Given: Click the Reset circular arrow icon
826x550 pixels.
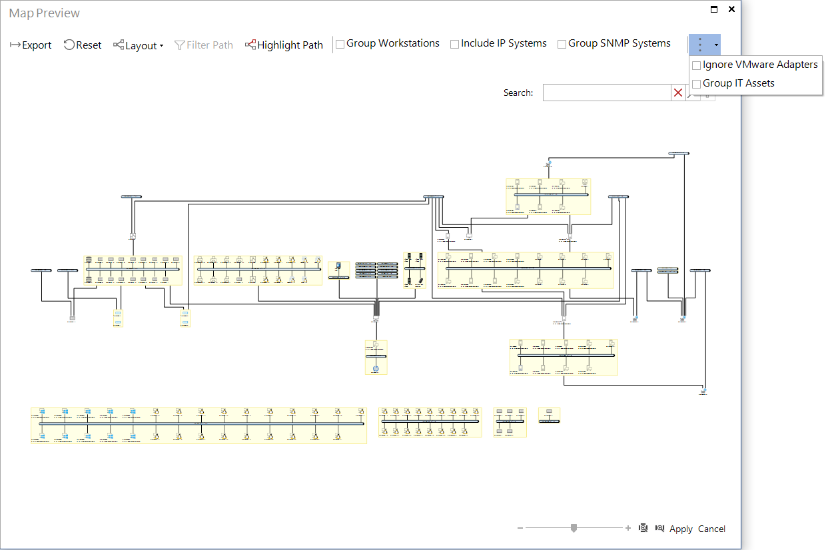Looking at the screenshot, I should pos(69,45).
